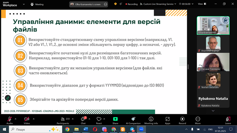The height and width of the screenshot is (133, 237).
Task: Start camera with the Video button
Action: pyautogui.click(x=27, y=120)
